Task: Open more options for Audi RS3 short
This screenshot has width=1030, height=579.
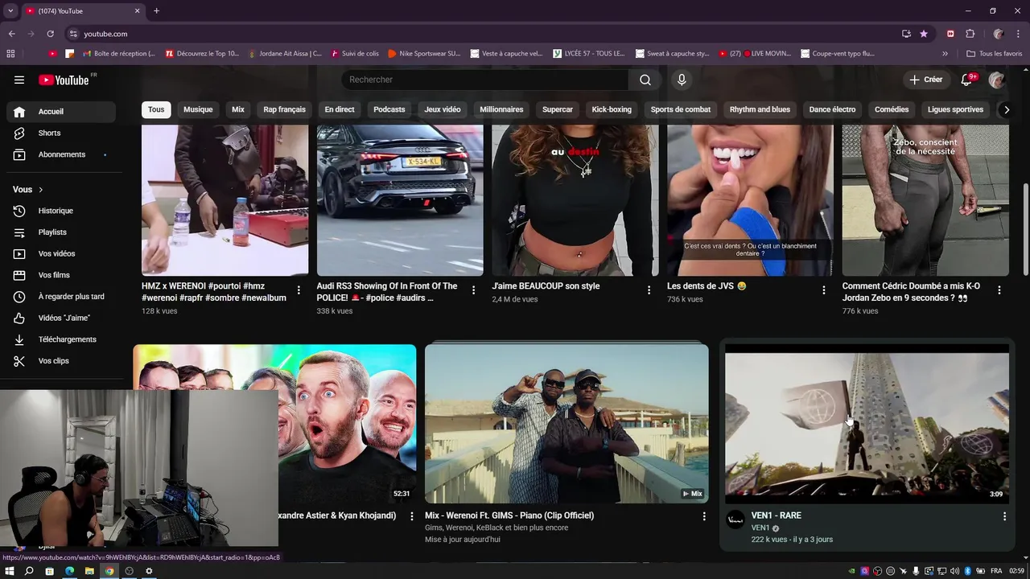Action: [x=473, y=289]
